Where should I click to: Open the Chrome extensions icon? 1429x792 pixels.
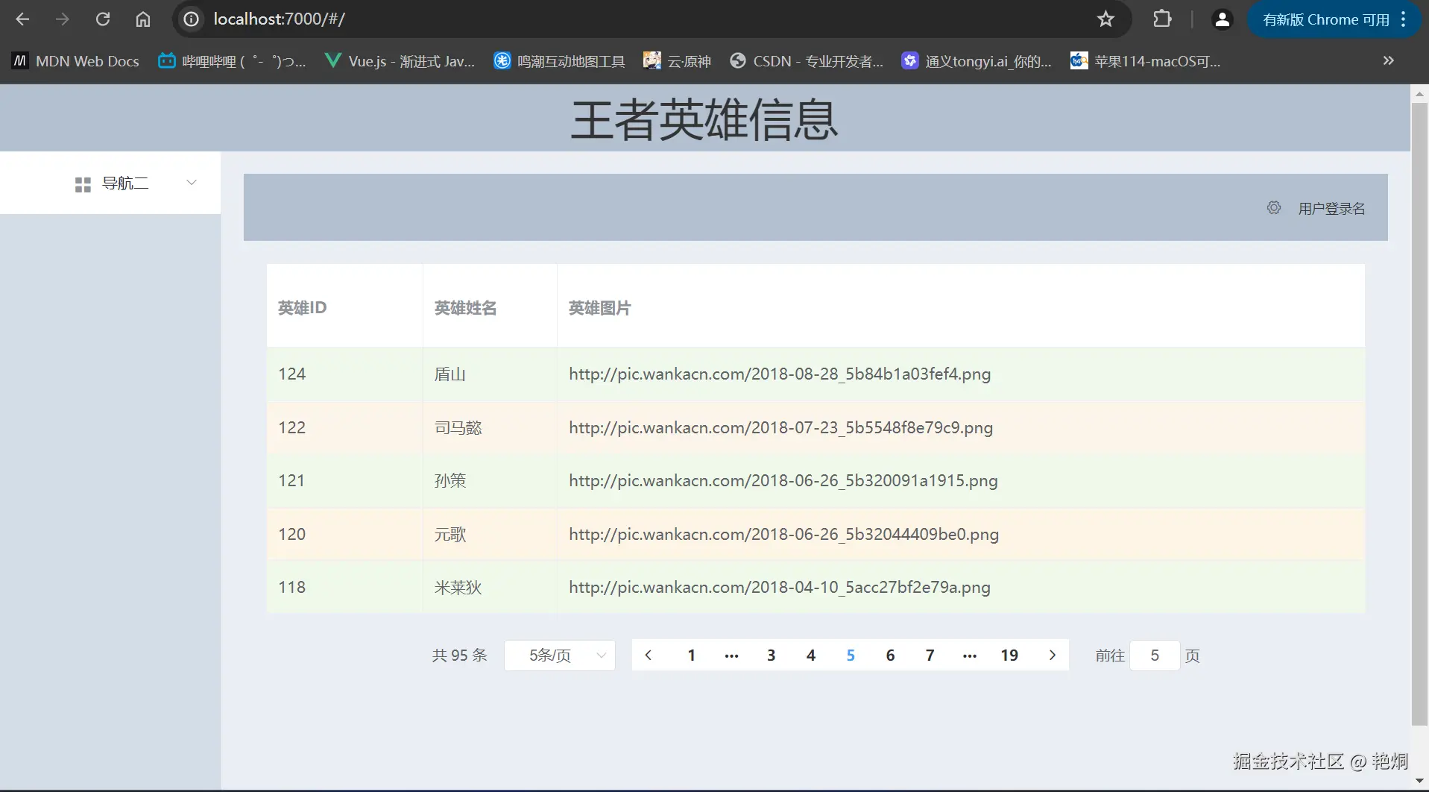[x=1161, y=19]
